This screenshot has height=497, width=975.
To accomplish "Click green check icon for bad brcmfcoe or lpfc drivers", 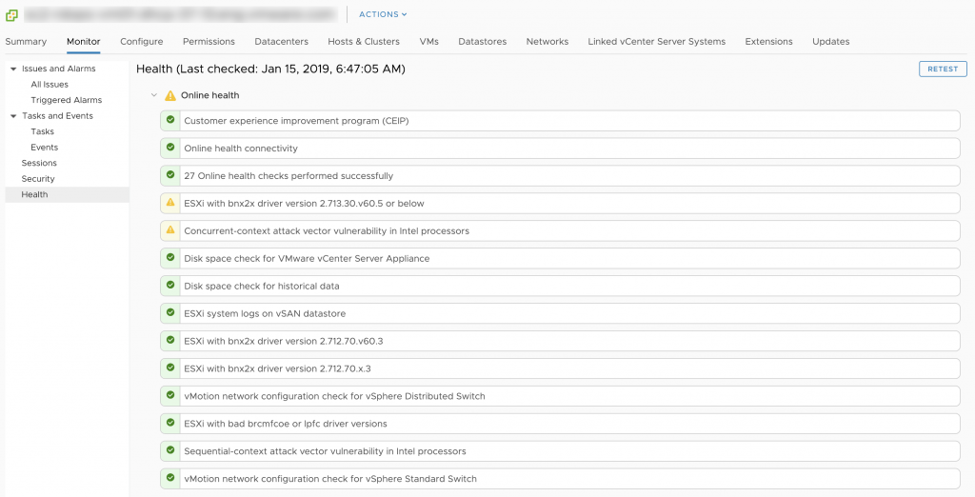I will [170, 424].
